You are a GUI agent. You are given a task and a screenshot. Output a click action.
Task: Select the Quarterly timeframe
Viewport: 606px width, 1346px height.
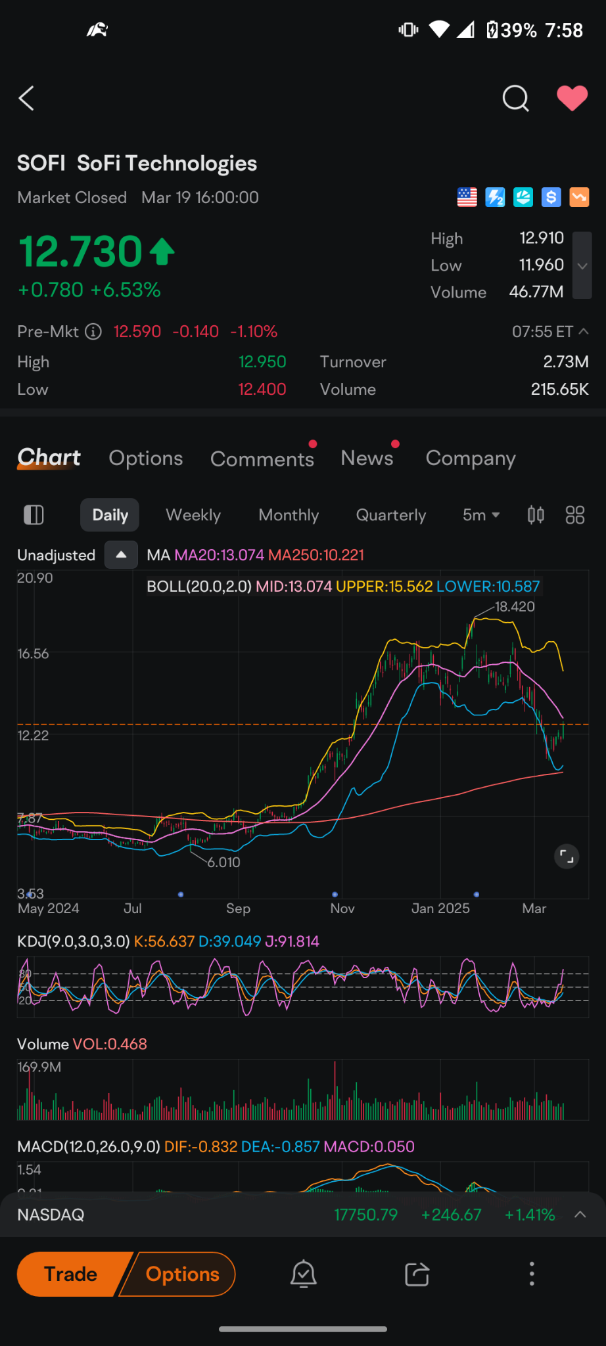pyautogui.click(x=391, y=515)
